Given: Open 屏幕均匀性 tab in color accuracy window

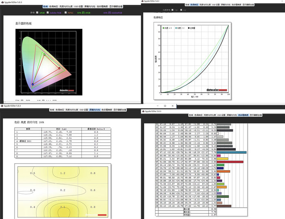Looking at the screenshot, I should [232, 115].
